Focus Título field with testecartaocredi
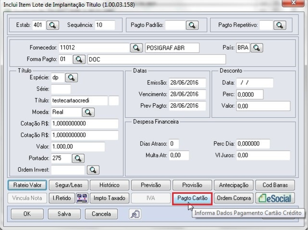The height and width of the screenshot is (230, 308). [x=79, y=101]
